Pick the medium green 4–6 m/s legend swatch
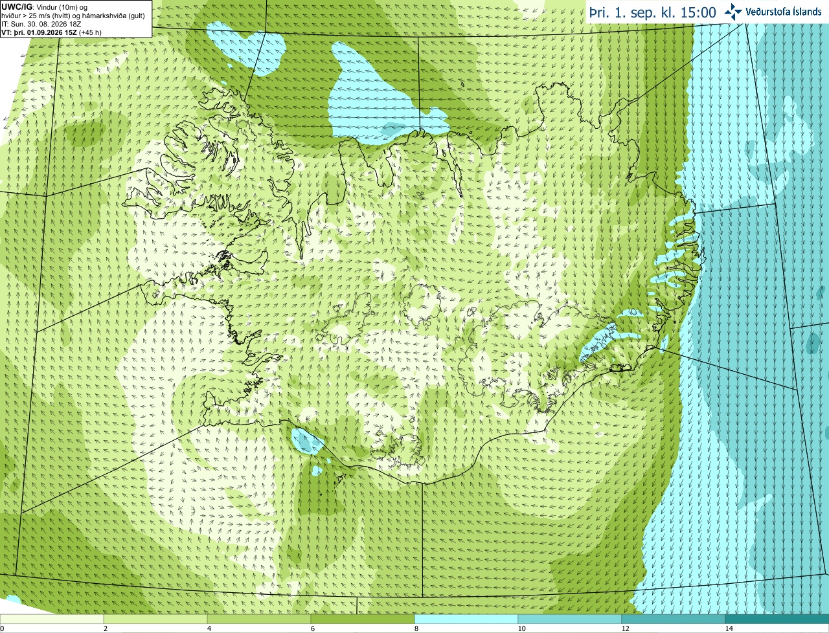This screenshot has height=633, width=829. (x=259, y=619)
